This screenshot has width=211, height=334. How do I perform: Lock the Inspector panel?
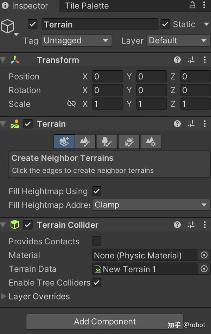[192, 5]
